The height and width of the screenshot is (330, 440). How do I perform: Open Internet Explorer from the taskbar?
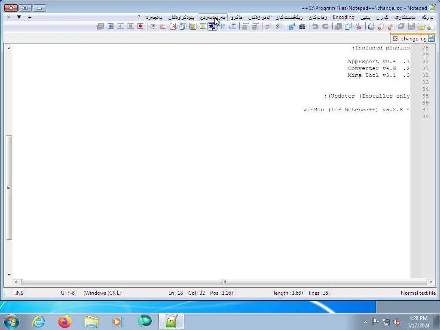[x=38, y=321]
